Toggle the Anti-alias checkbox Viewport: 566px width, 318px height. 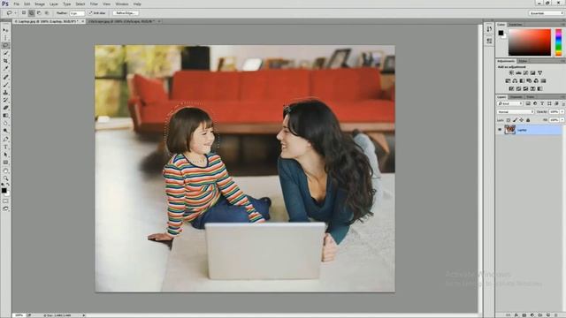click(90, 13)
